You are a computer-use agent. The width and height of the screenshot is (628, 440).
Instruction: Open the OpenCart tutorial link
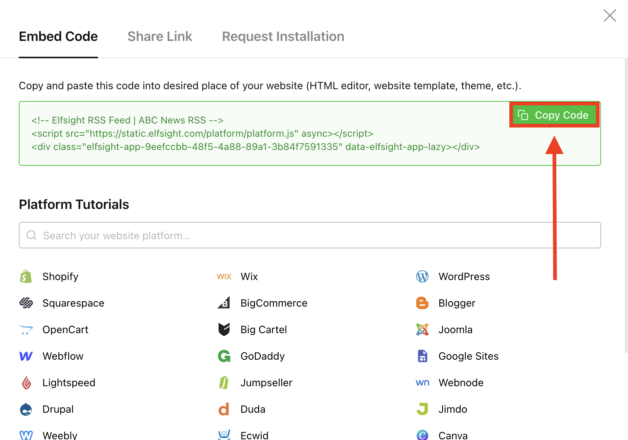pyautogui.click(x=65, y=329)
